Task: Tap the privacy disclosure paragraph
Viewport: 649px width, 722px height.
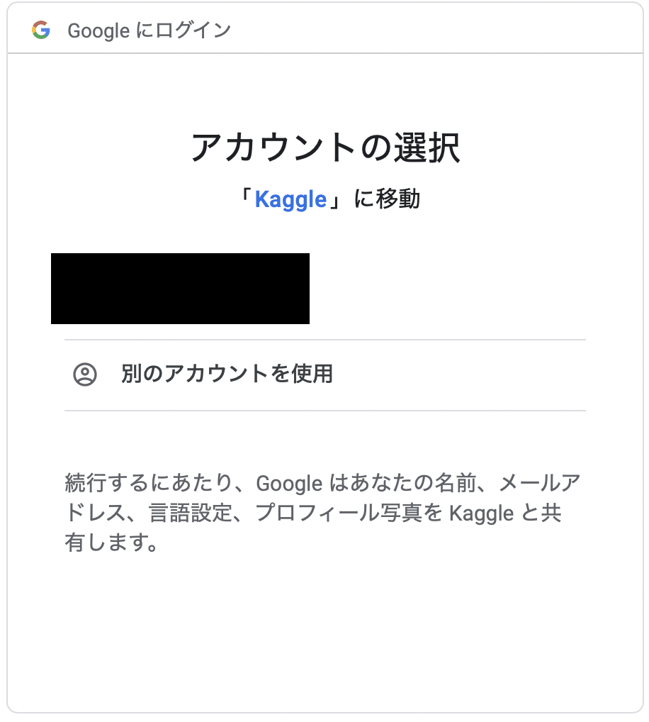Action: coord(319,513)
